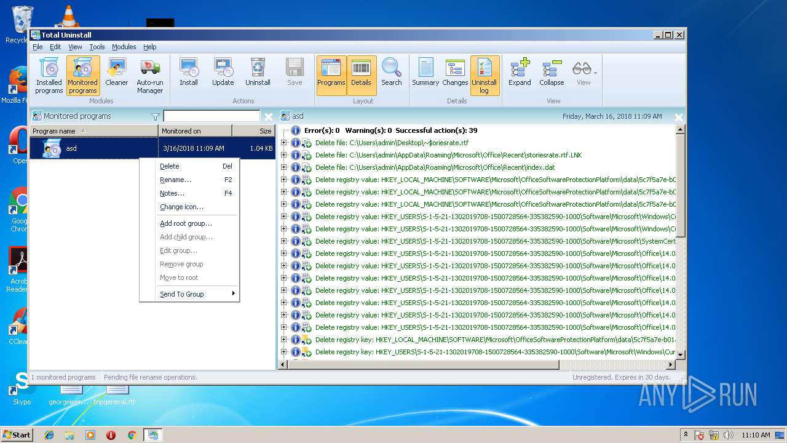The width and height of the screenshot is (787, 443).
Task: Expand Delete registry key HKEY_USERS entry
Action: [x=284, y=352]
